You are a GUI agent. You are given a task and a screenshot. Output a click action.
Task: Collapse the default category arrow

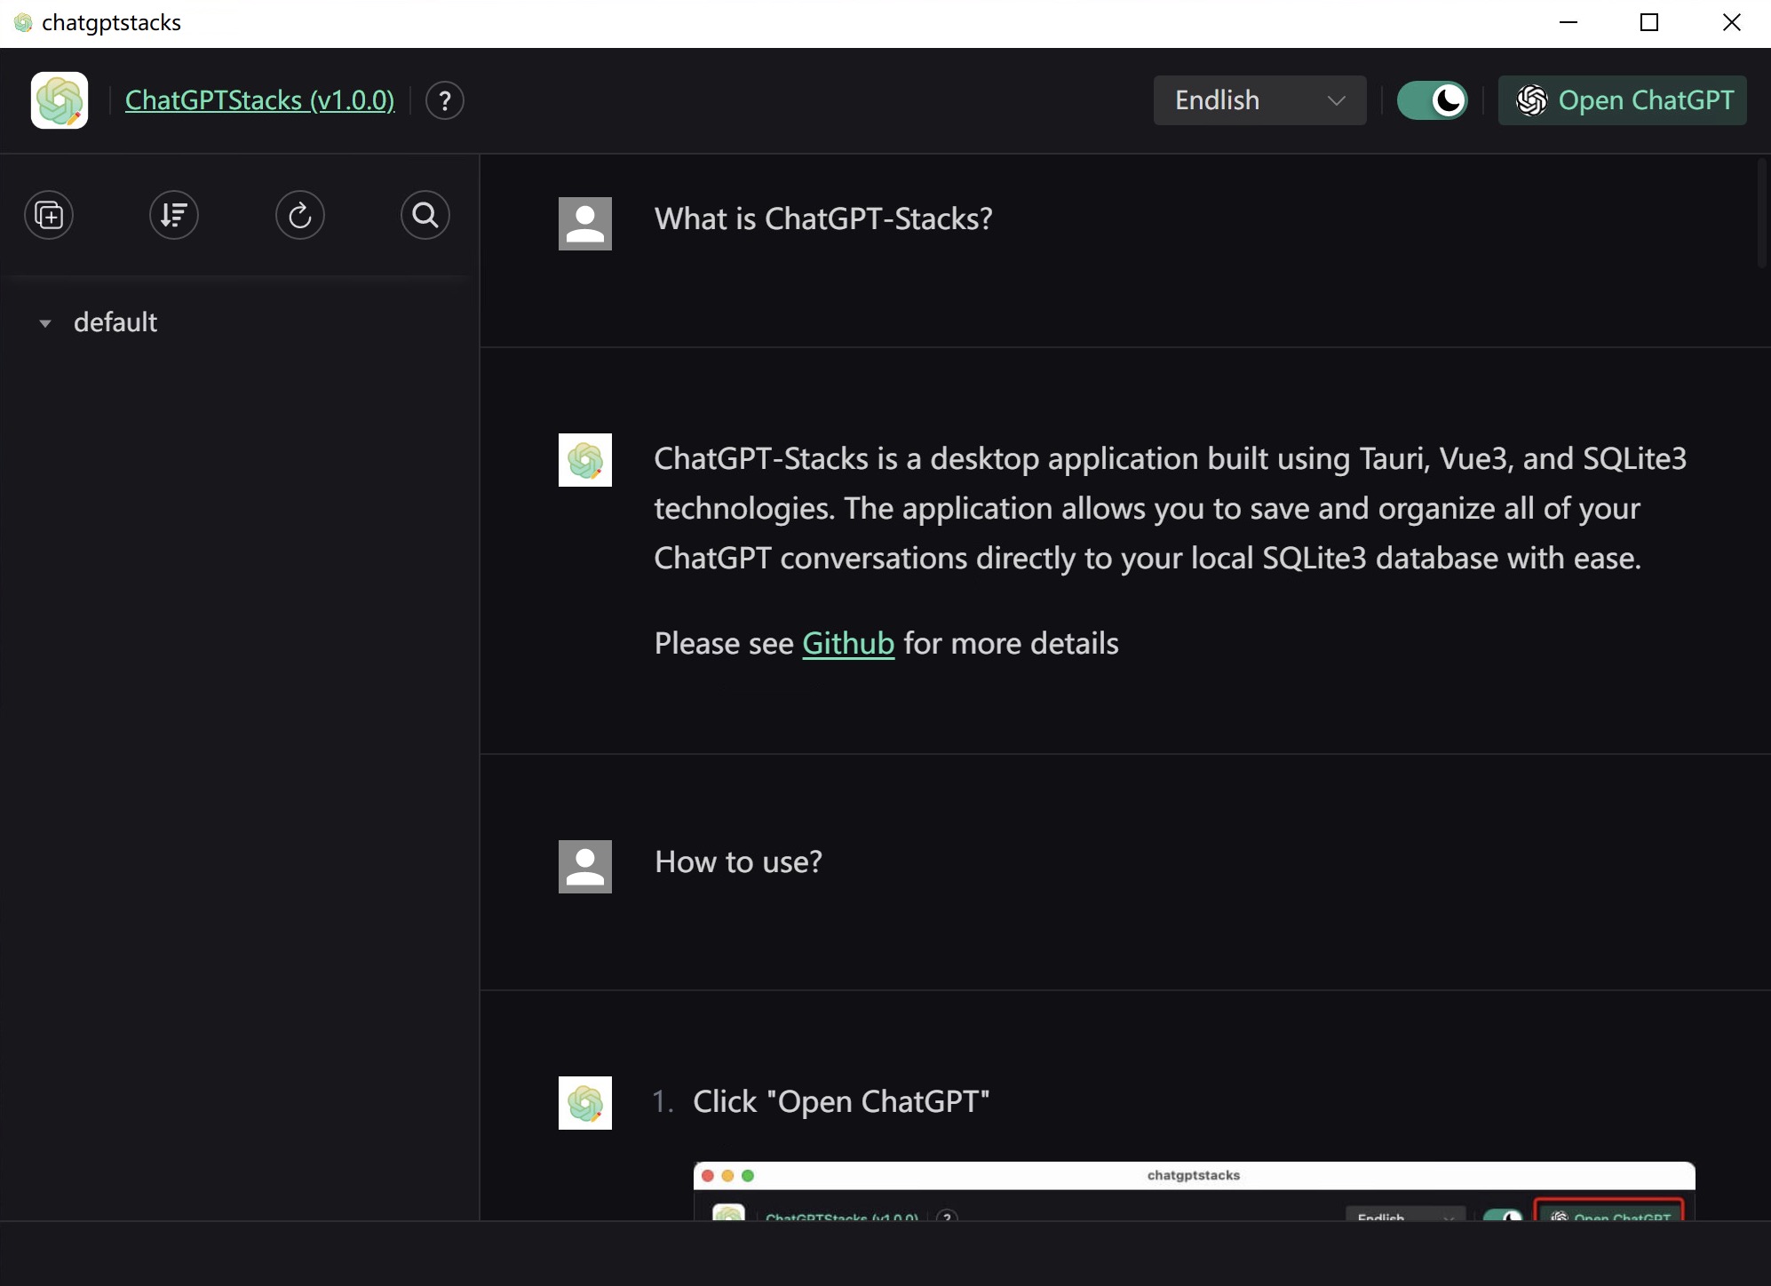(45, 323)
